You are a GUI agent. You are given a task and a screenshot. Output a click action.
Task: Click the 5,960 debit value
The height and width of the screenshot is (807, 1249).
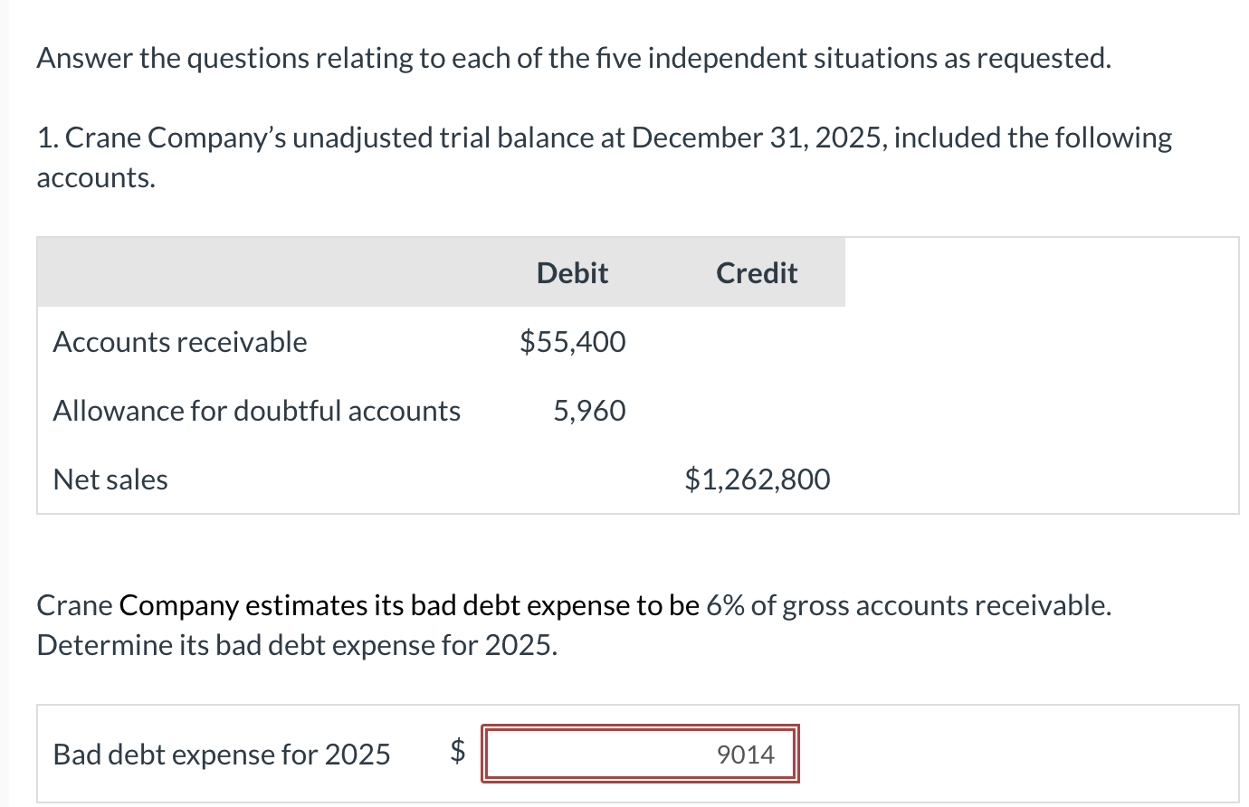tap(589, 411)
